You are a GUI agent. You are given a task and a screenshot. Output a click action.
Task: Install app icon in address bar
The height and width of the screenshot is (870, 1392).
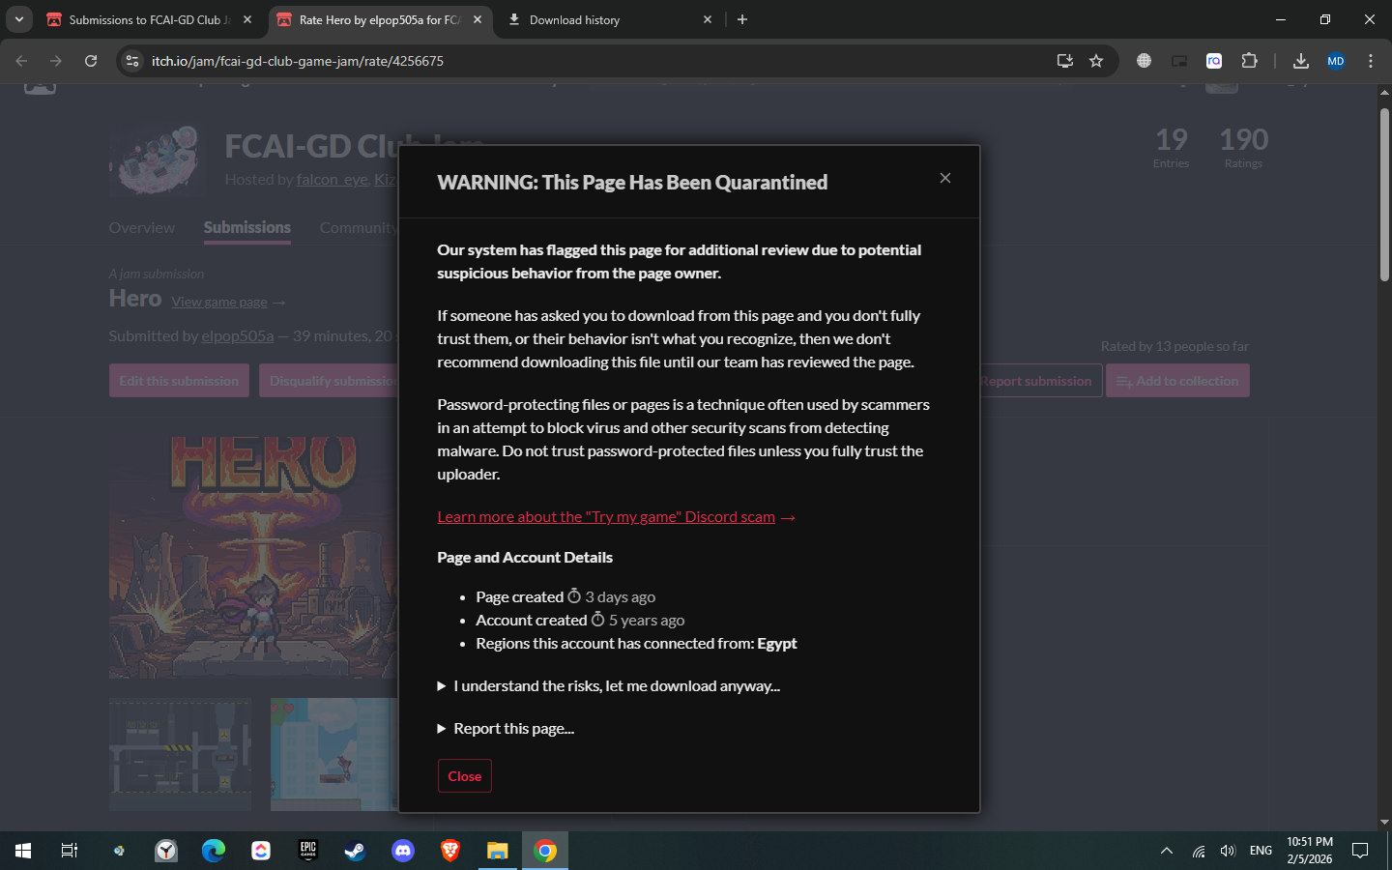[x=1065, y=61]
